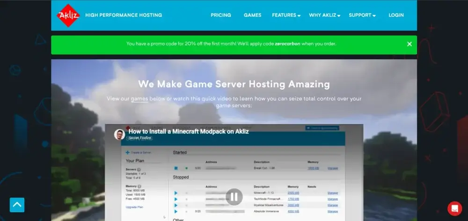Click the 'High Performance Hosting' header text
468x221 pixels.
pyautogui.click(x=124, y=15)
